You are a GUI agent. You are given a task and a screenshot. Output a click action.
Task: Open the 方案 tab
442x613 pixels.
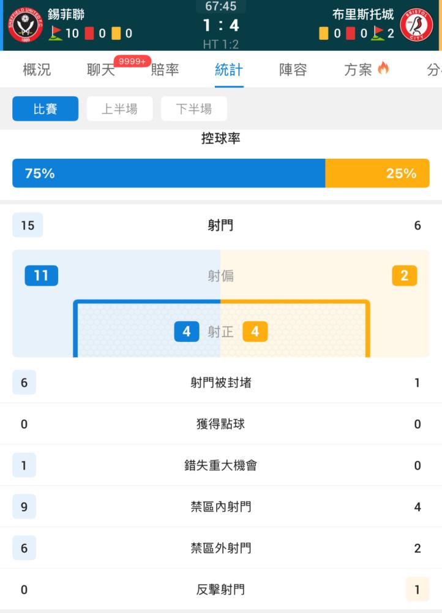[358, 70]
